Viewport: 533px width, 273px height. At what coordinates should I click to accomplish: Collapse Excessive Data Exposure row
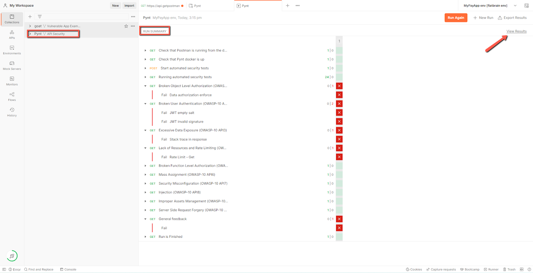tap(145, 130)
